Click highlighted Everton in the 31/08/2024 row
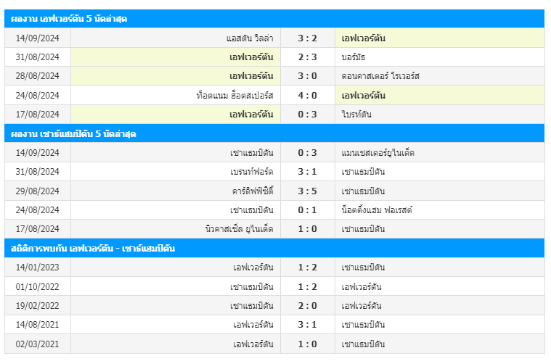 click(251, 57)
